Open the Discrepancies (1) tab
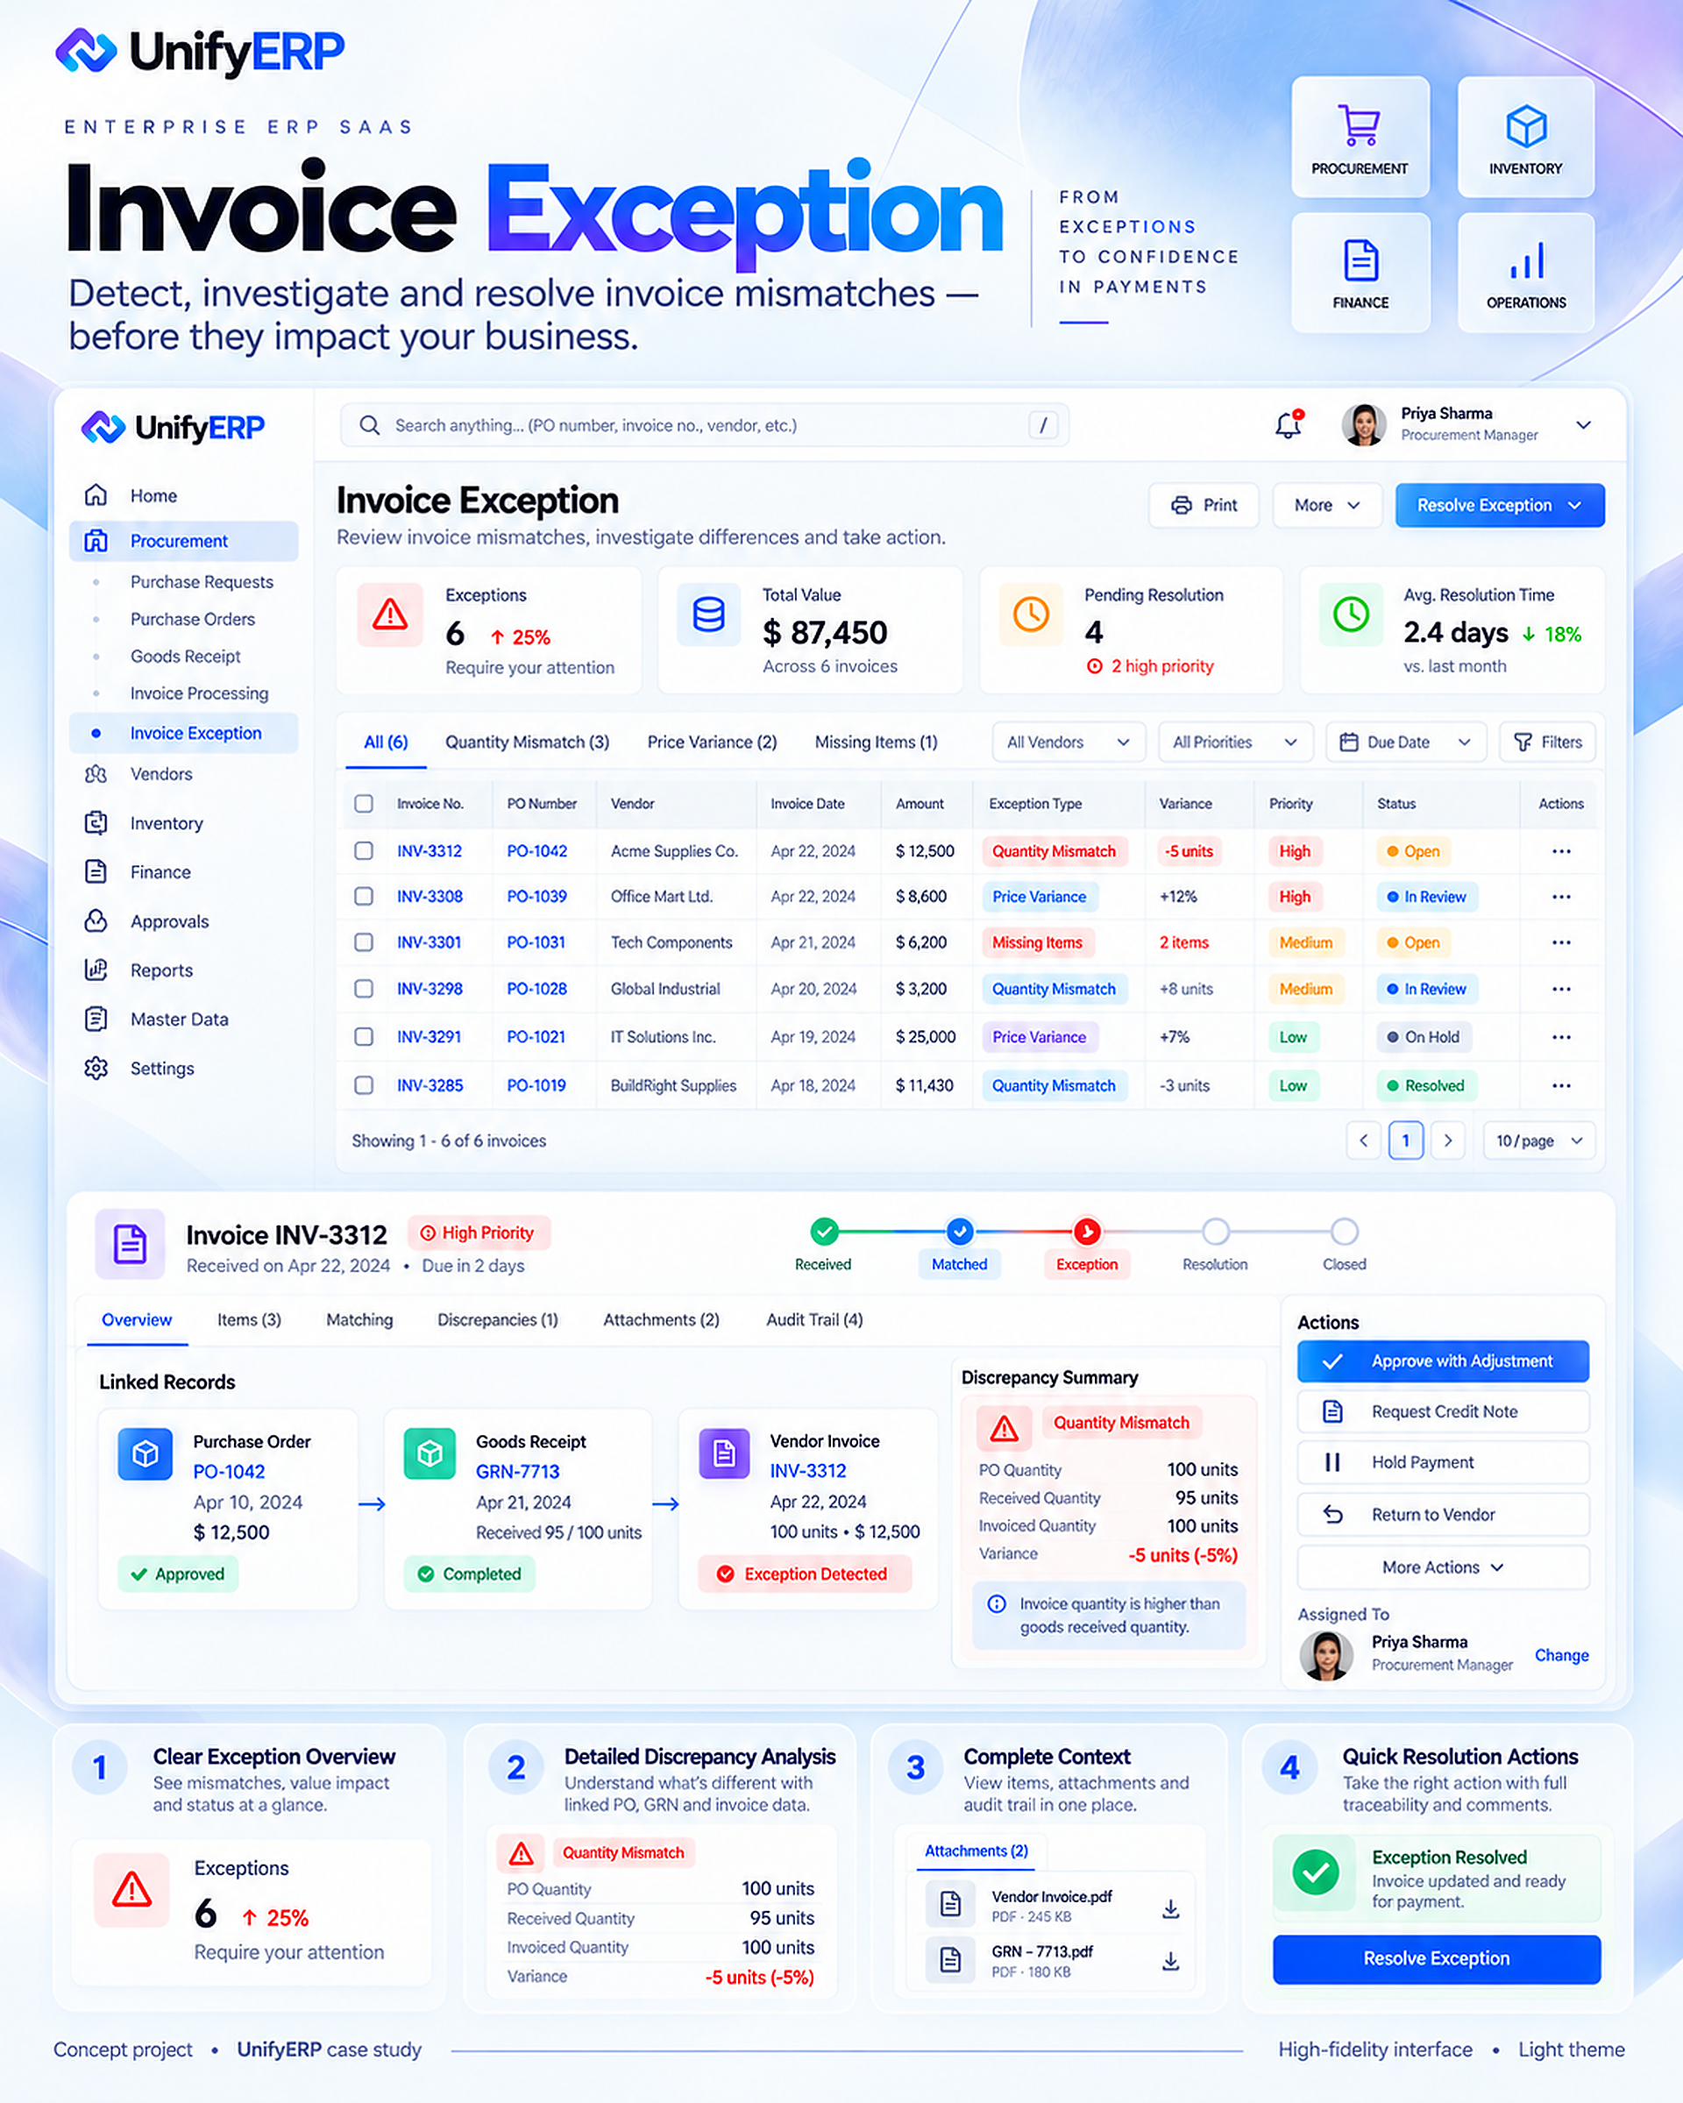This screenshot has width=1683, height=2103. coord(497,1319)
